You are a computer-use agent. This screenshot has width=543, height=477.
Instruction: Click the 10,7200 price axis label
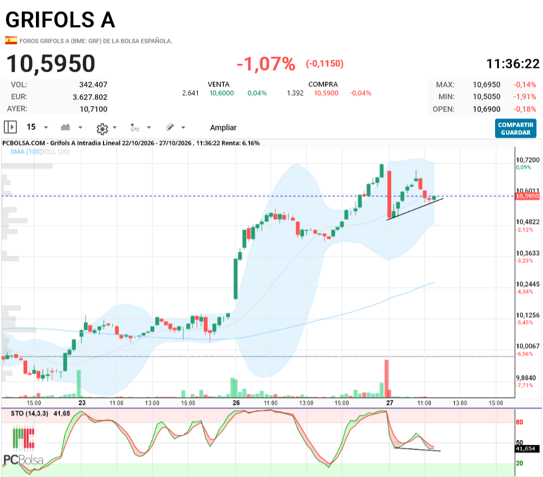pyautogui.click(x=527, y=160)
